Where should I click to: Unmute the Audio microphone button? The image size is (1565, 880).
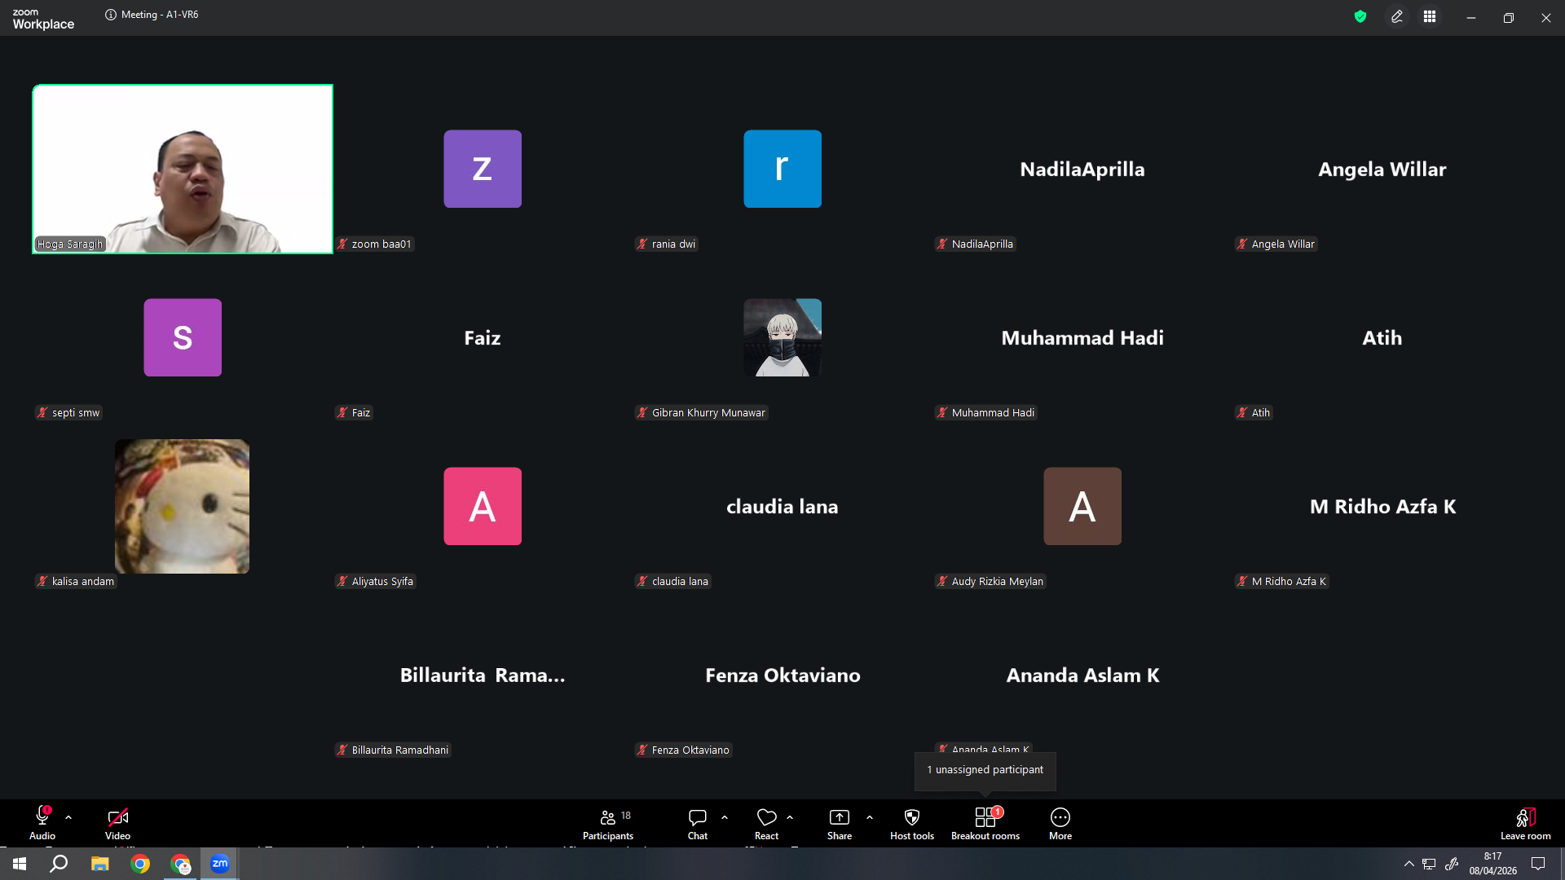point(42,823)
